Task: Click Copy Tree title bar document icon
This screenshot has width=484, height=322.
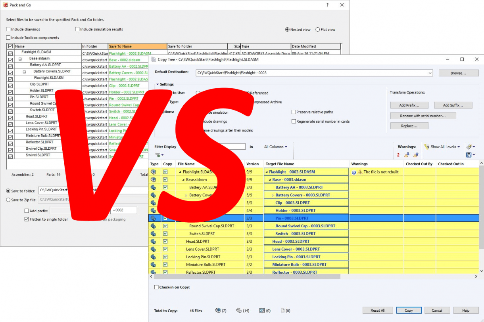Action: click(154, 59)
